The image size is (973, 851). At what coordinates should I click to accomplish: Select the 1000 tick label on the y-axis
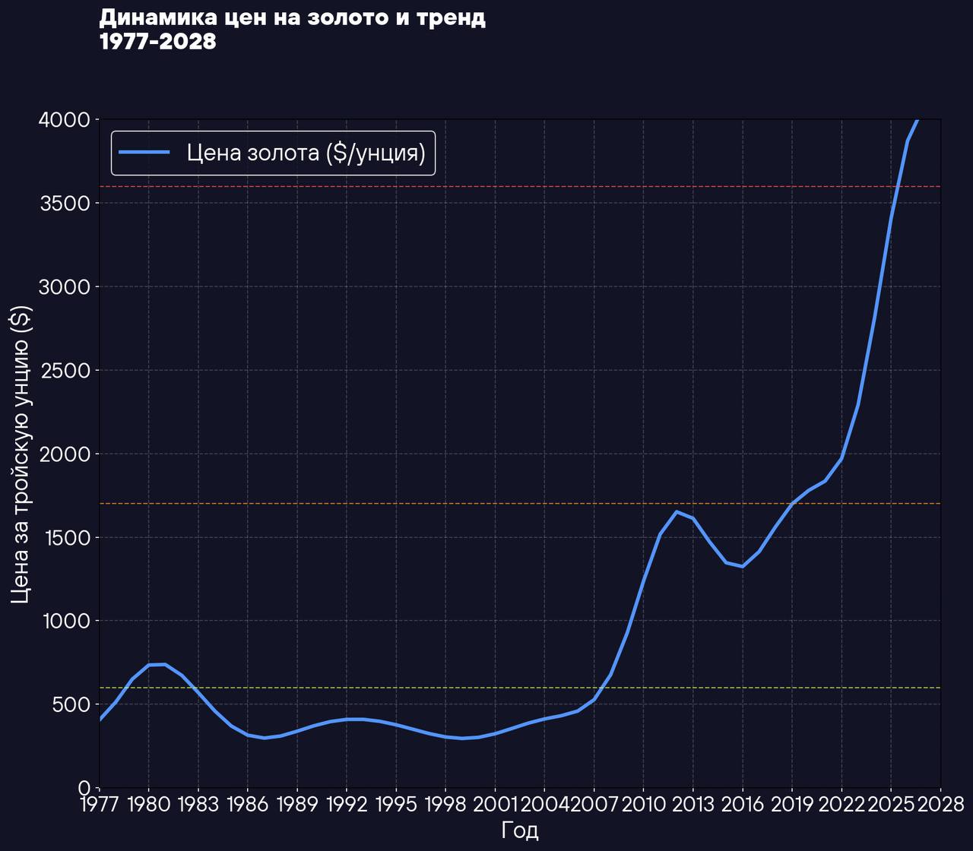click(x=64, y=622)
